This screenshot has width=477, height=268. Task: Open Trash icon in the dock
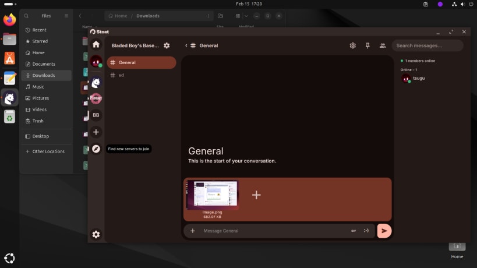tap(9, 117)
